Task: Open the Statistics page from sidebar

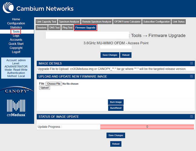Action: pos(16,27)
